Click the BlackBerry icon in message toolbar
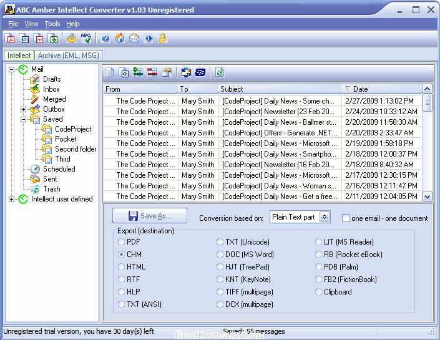Image resolution: width=440 pixels, height=340 pixels. (x=200, y=72)
